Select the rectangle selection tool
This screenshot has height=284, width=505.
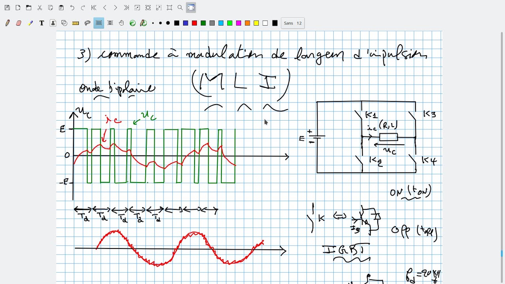(x=99, y=23)
